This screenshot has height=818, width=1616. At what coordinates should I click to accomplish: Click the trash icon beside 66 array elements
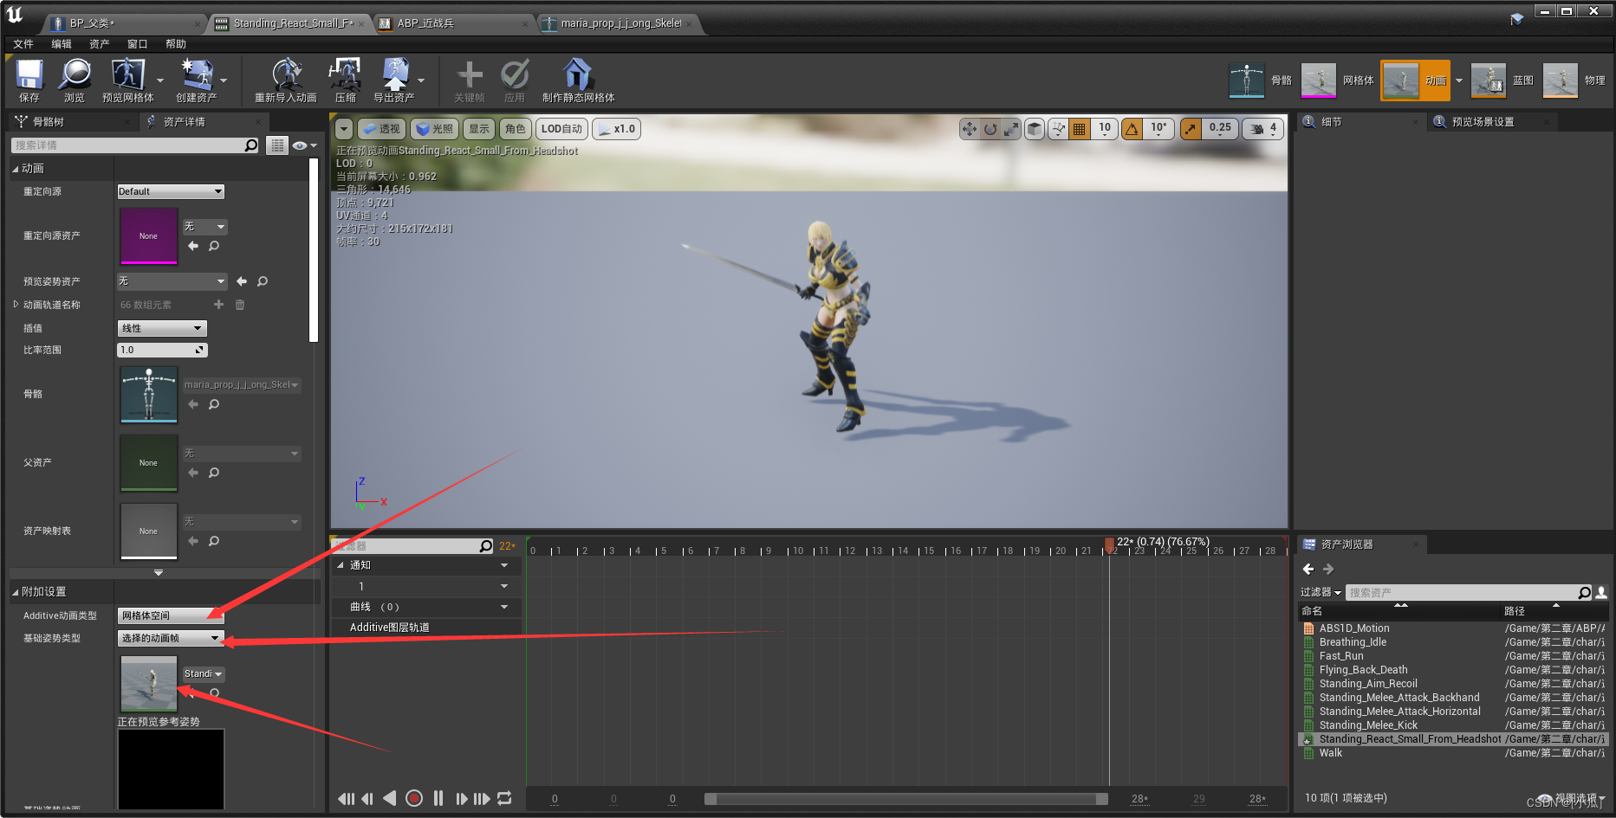tap(240, 305)
